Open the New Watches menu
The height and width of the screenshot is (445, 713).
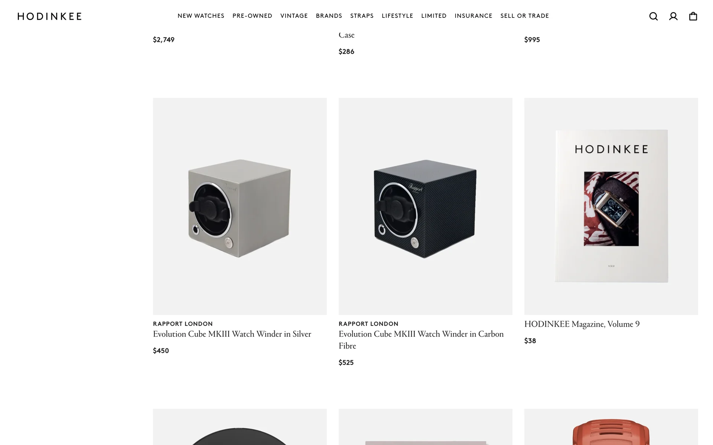(201, 16)
